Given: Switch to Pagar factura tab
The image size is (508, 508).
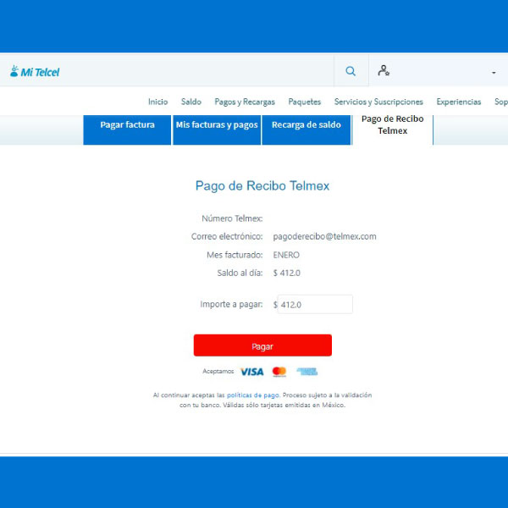Looking at the screenshot, I should coord(127,125).
